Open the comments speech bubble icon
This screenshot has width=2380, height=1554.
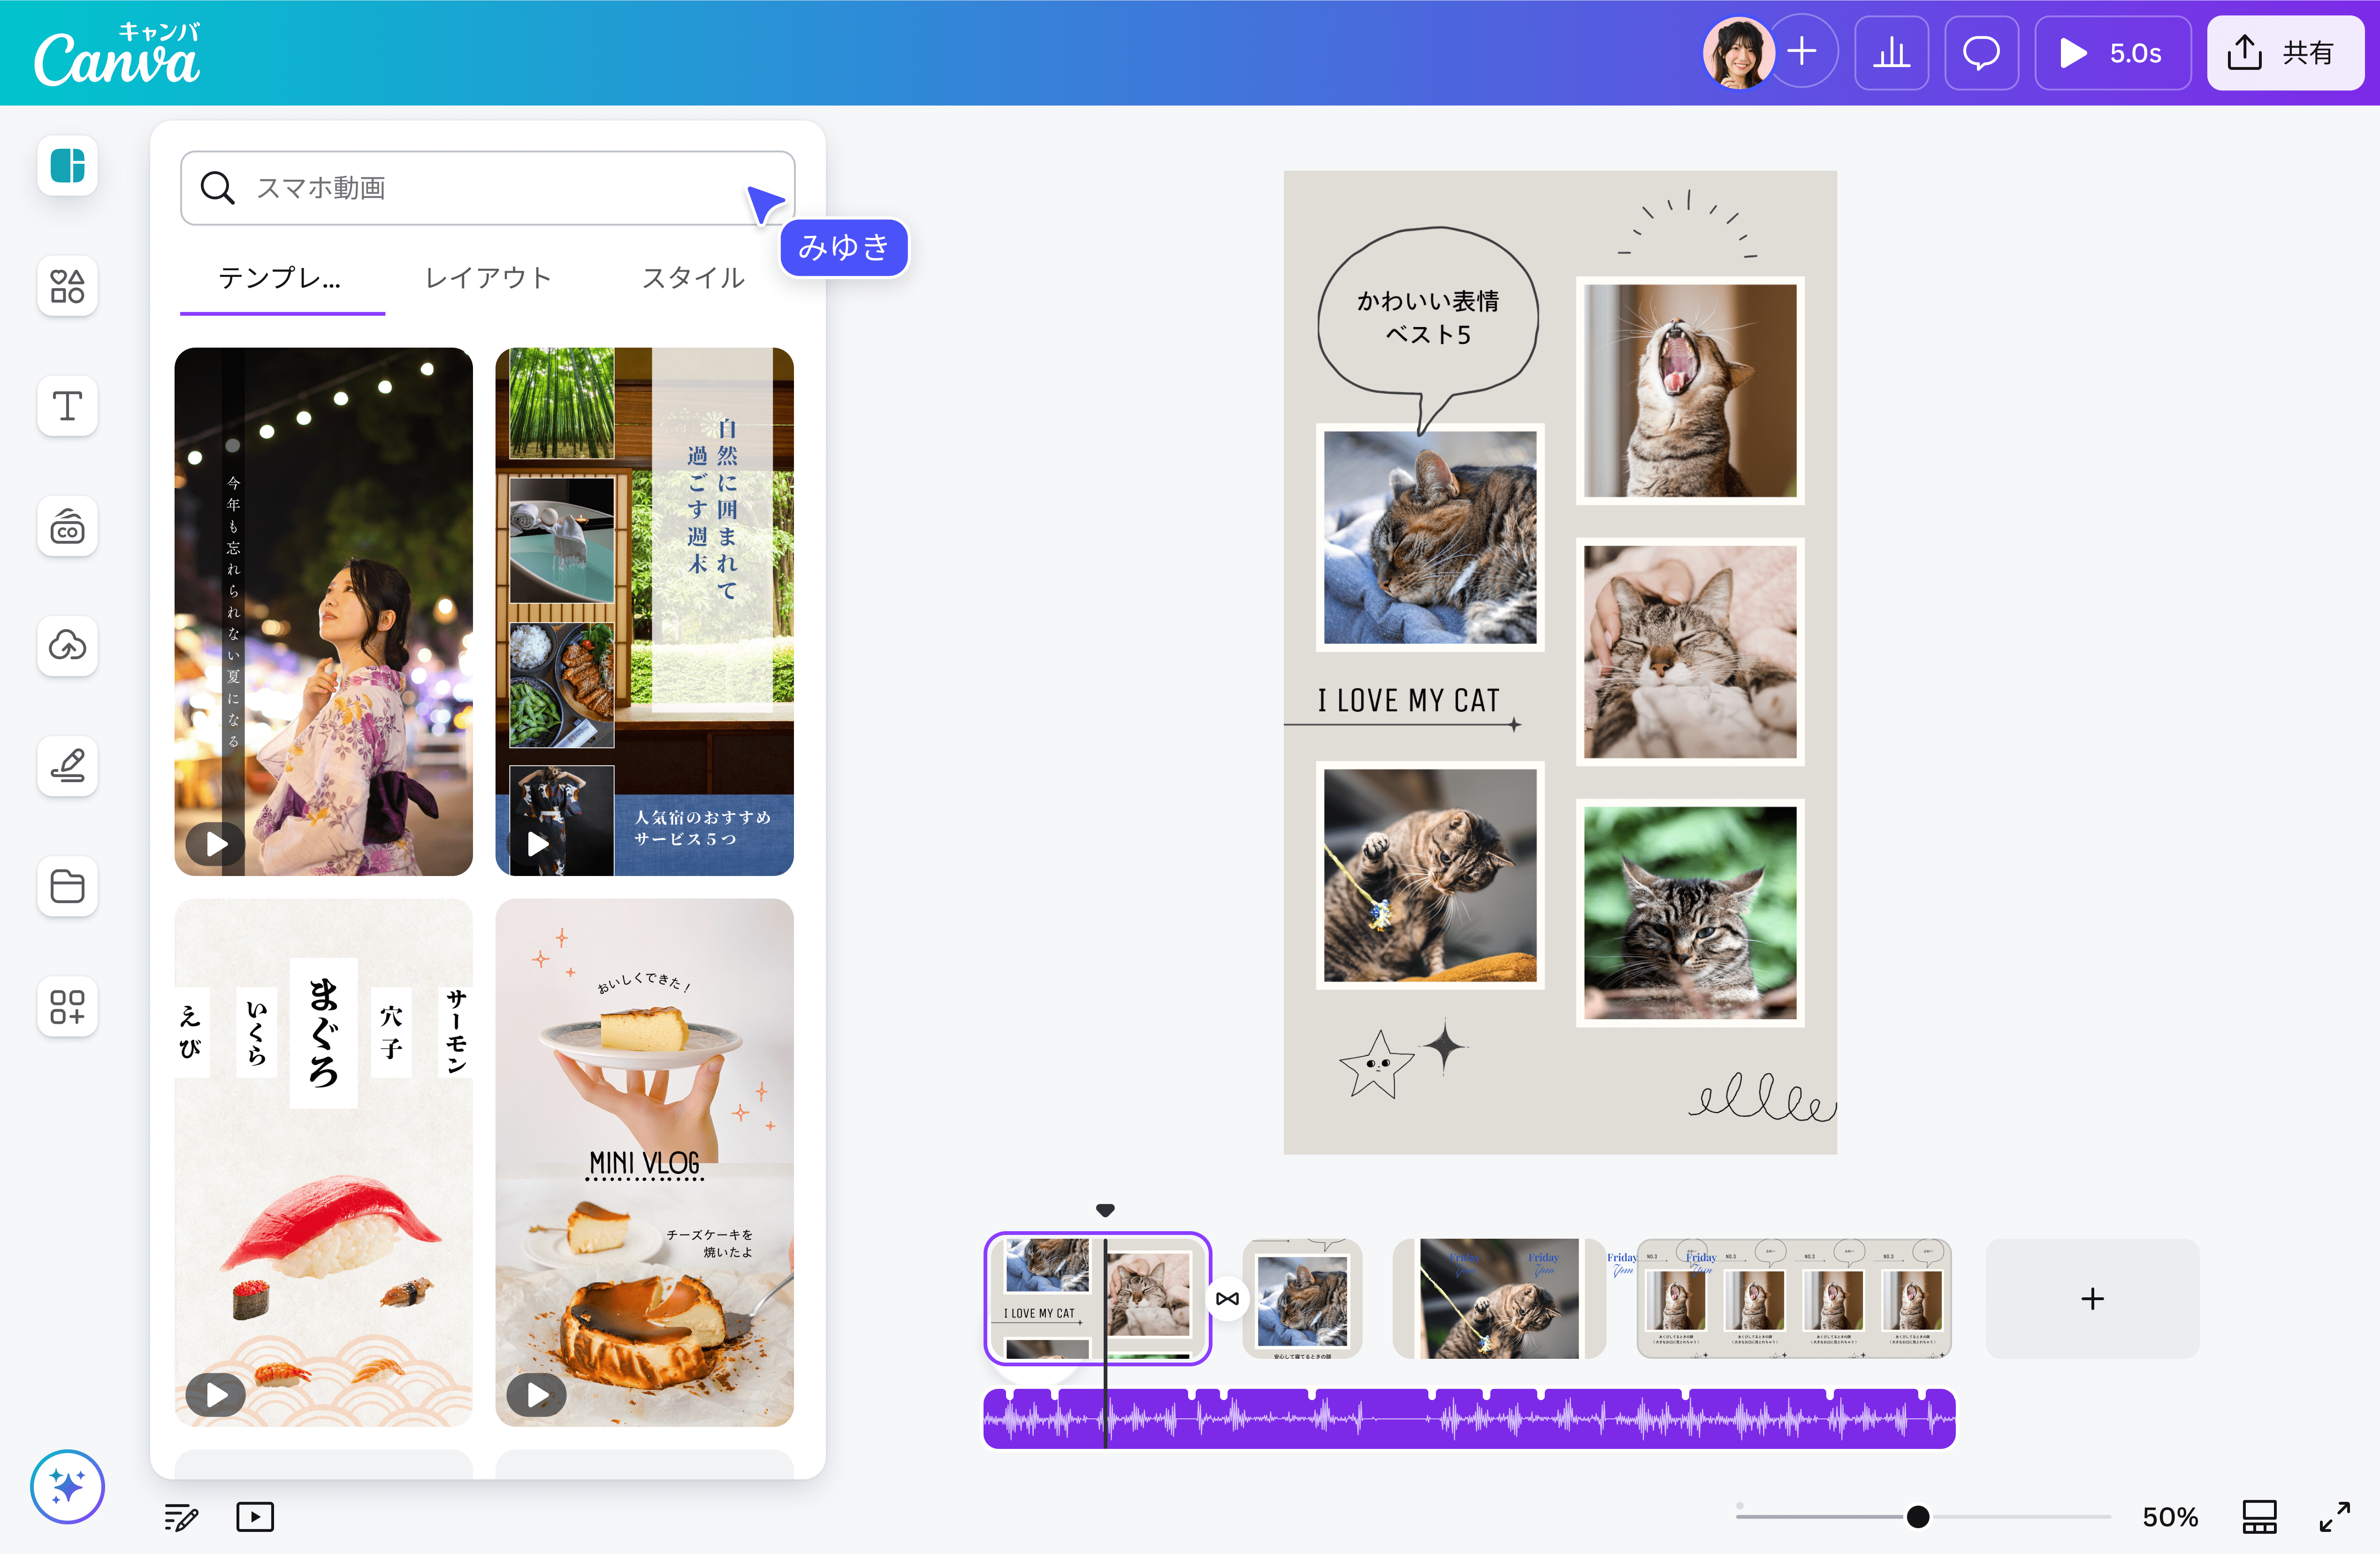[1980, 53]
